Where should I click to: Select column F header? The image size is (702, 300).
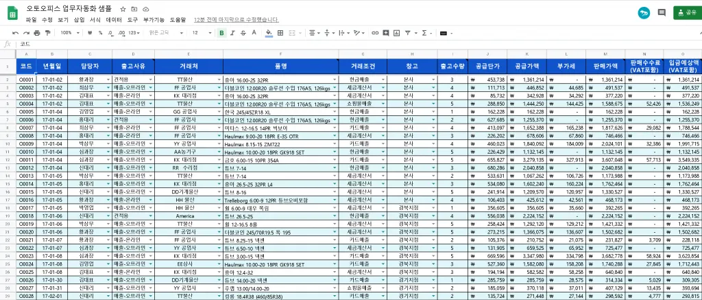click(x=280, y=54)
